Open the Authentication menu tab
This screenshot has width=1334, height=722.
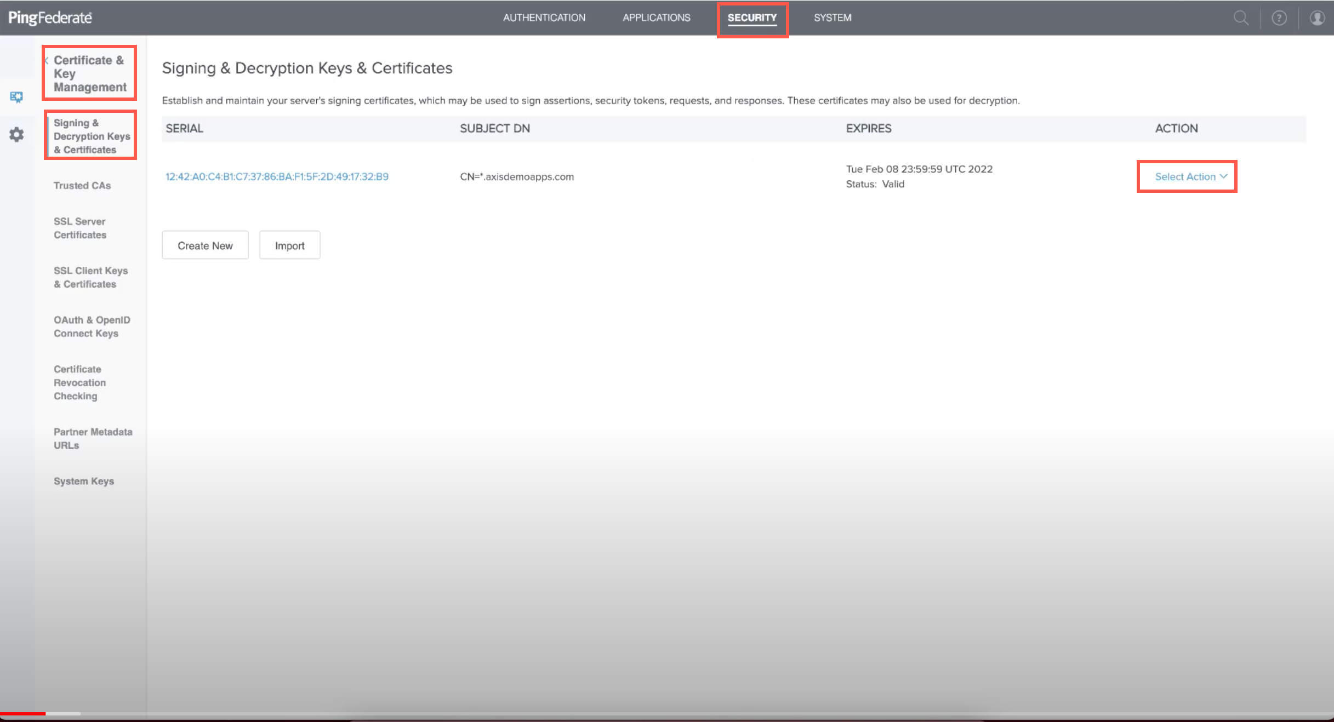click(x=544, y=18)
